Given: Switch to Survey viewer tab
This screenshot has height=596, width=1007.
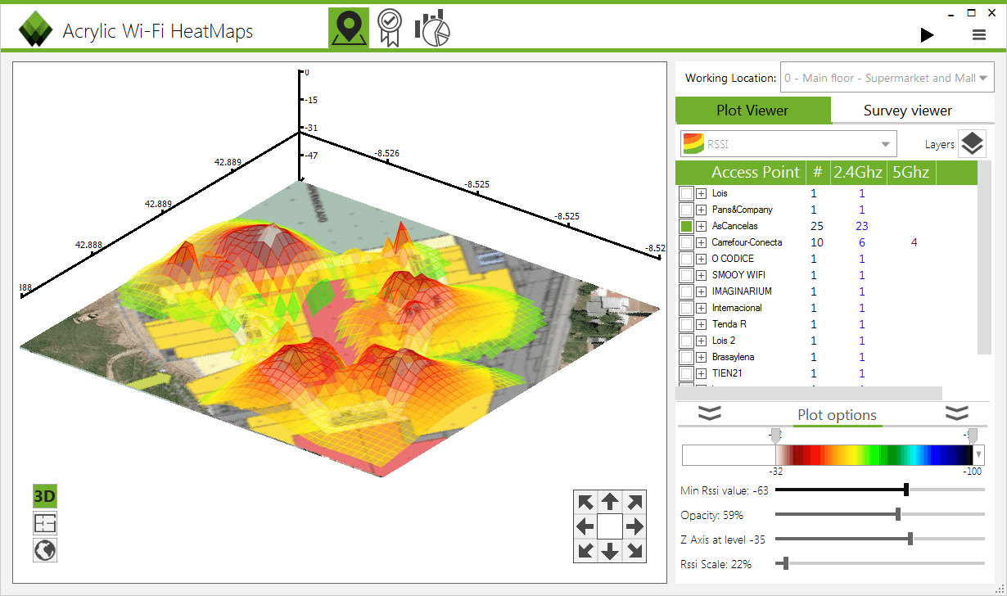Looking at the screenshot, I should (x=908, y=111).
